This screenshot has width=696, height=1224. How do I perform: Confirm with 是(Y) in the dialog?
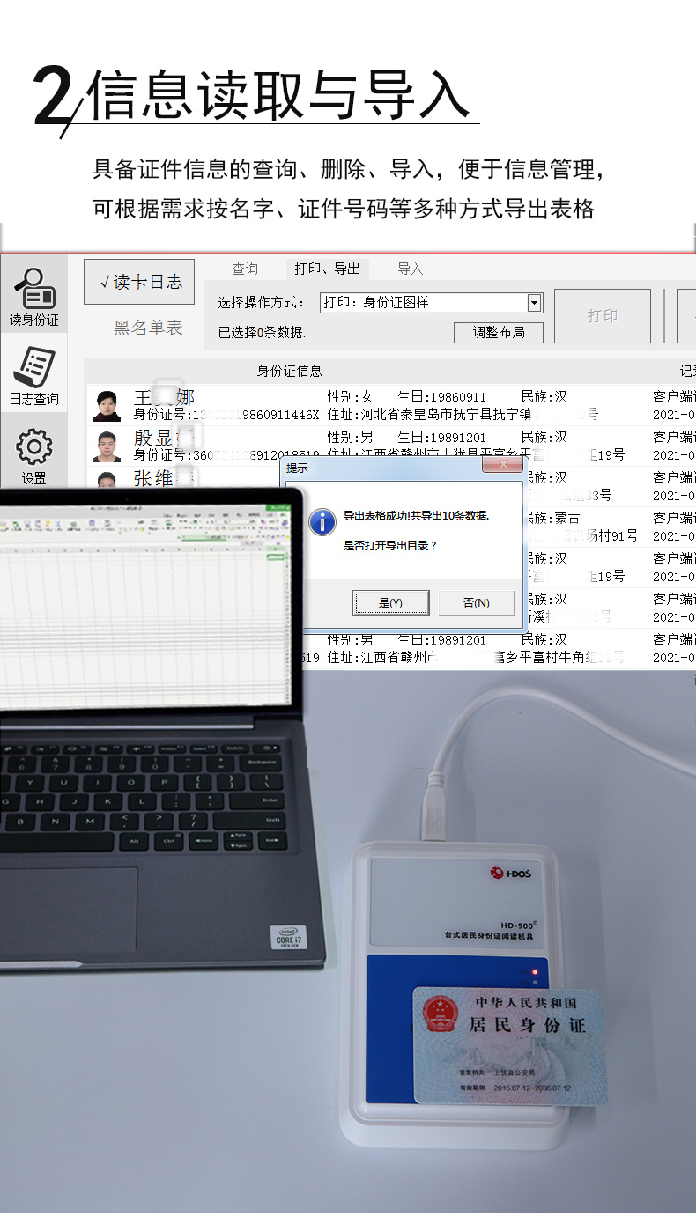pos(389,603)
